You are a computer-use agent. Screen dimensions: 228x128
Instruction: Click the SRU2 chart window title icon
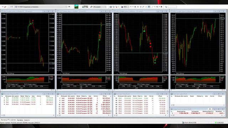tap(115, 11)
